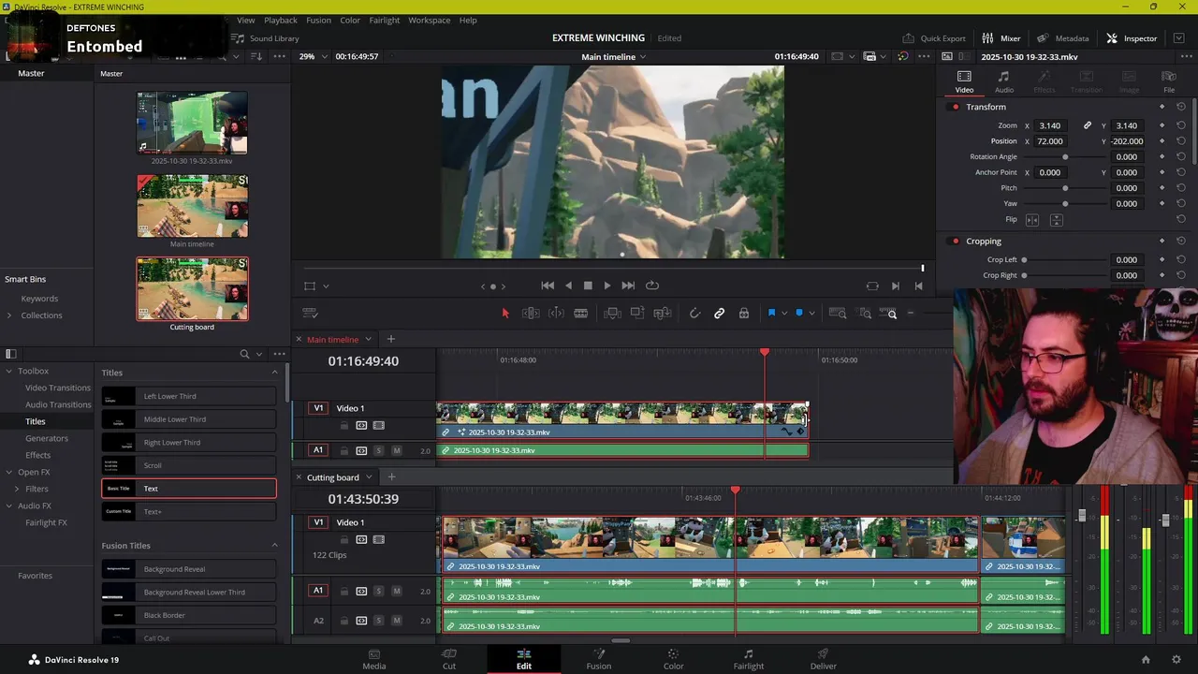Collapse the Fusion Titles category
The width and height of the screenshot is (1198, 674).
click(274, 546)
